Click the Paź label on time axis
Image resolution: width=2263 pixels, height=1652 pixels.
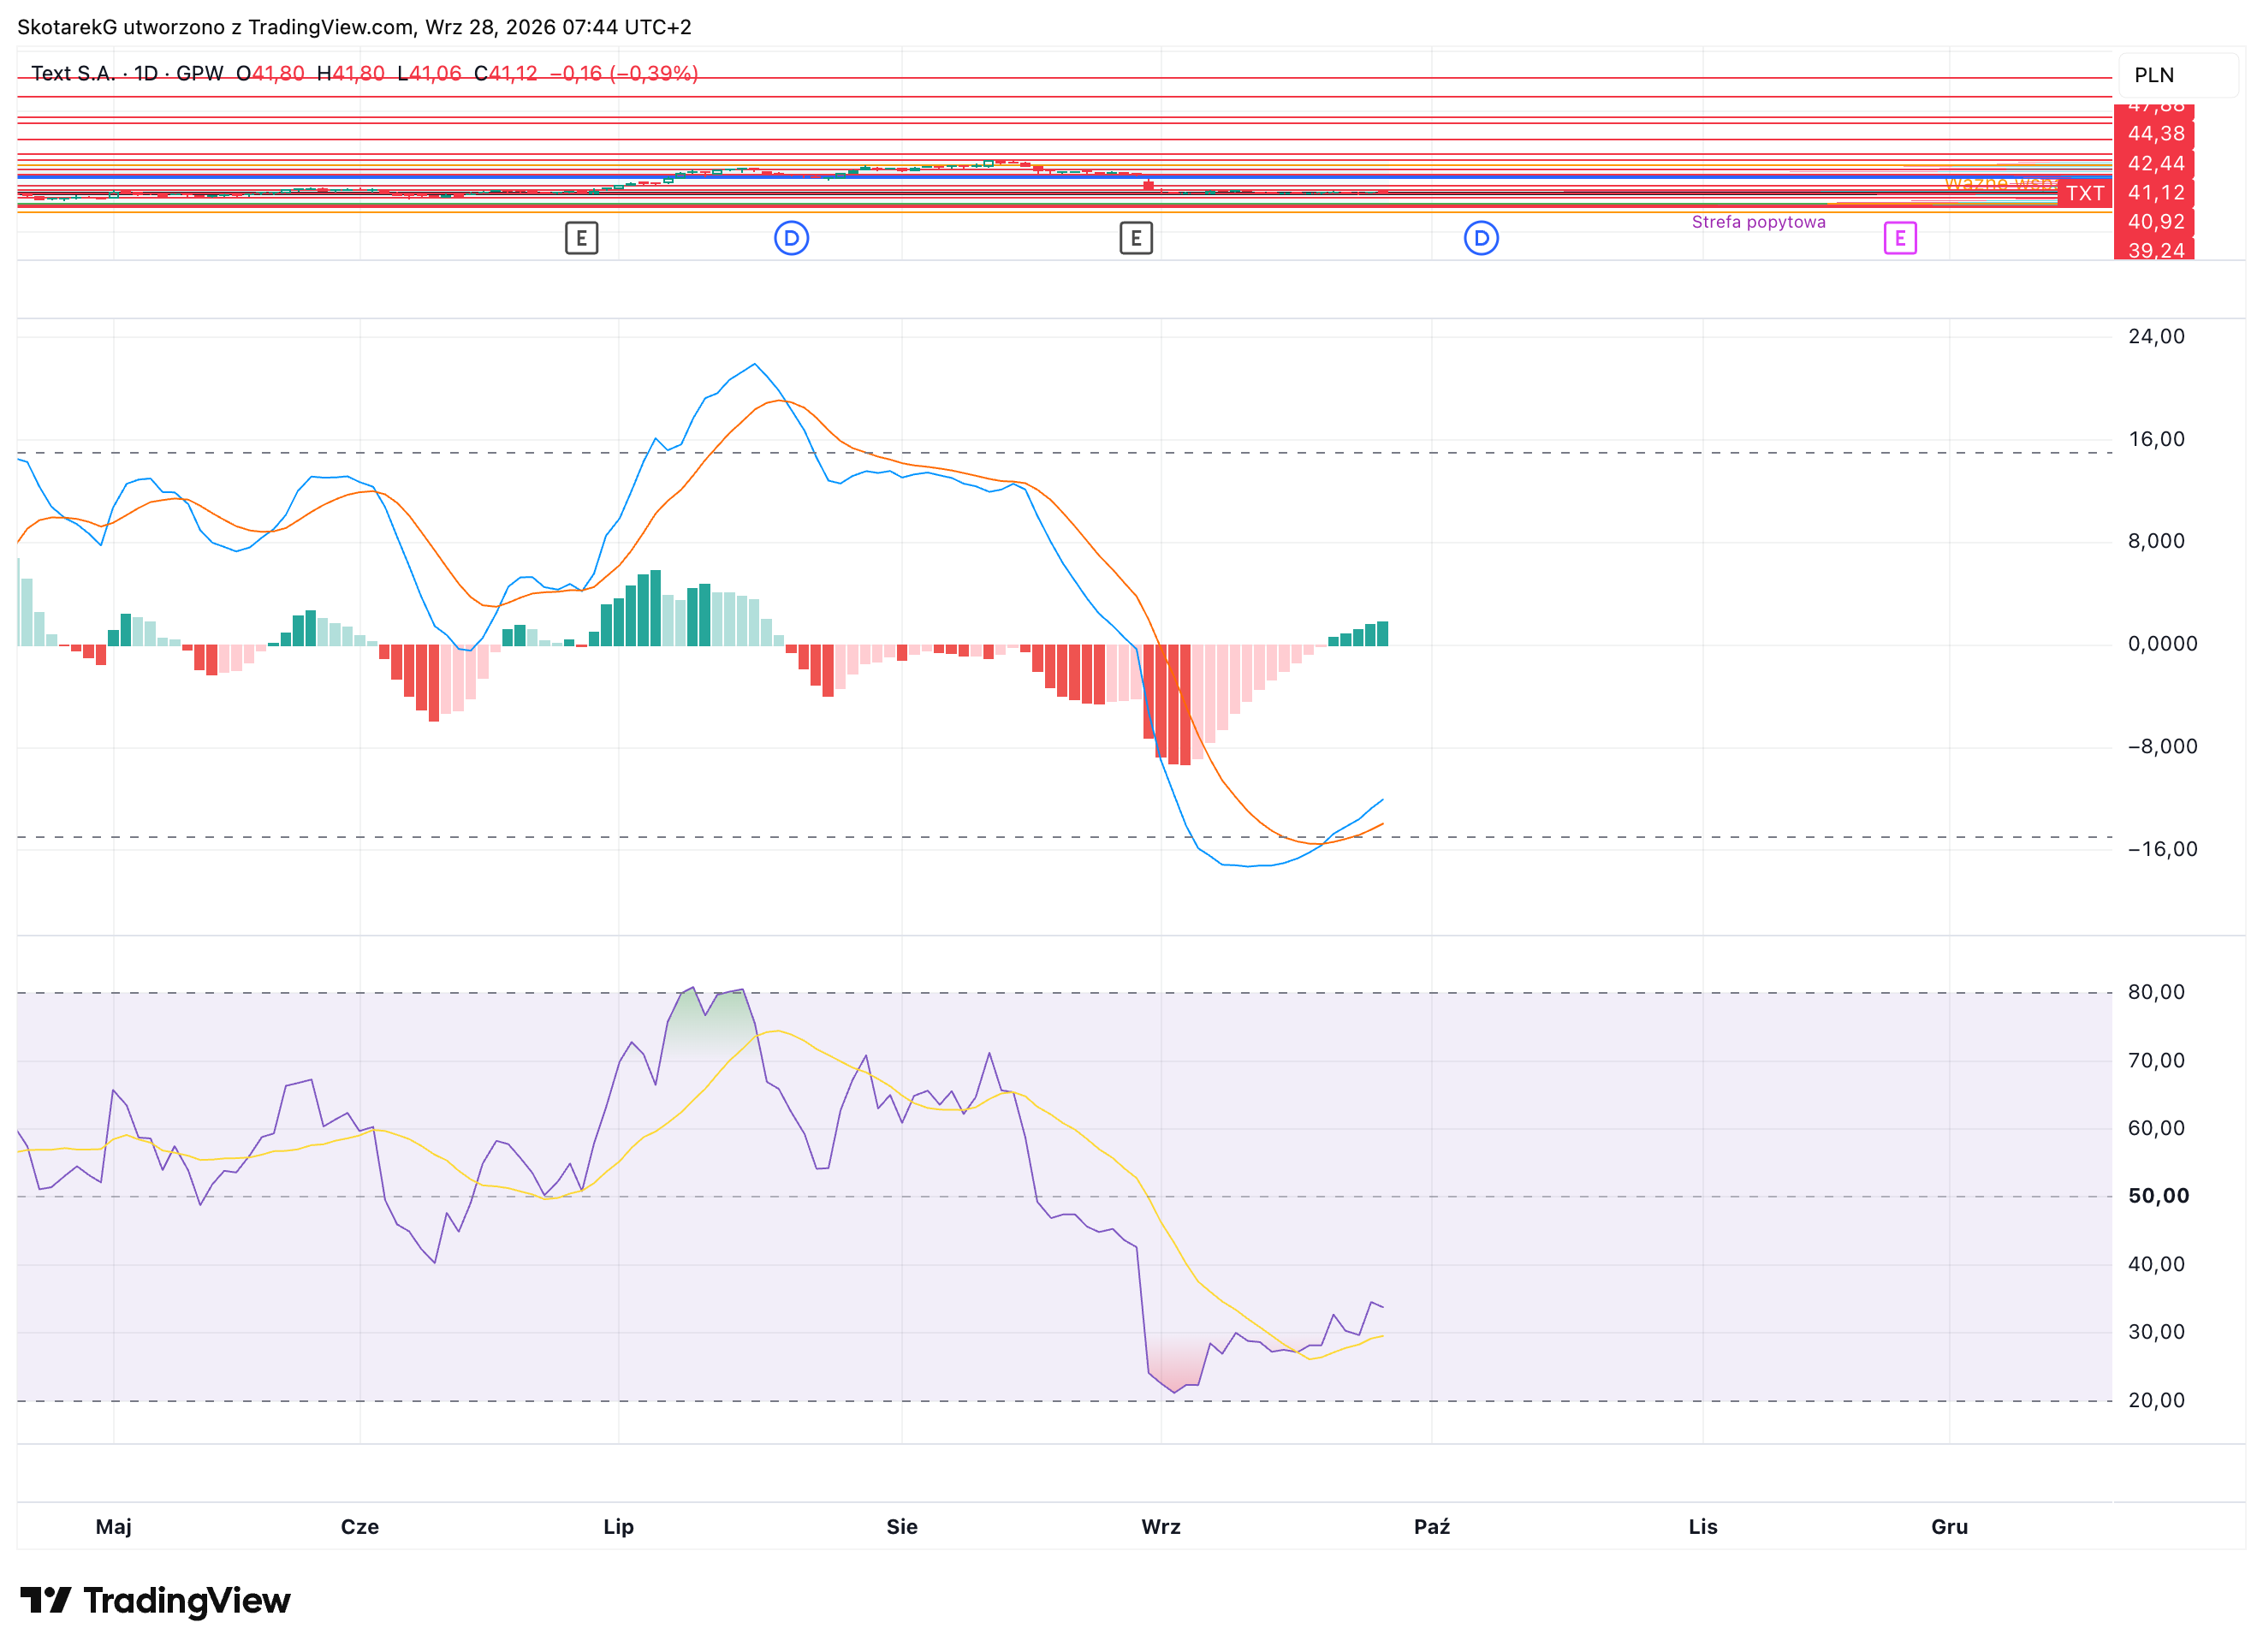click(x=1432, y=1527)
